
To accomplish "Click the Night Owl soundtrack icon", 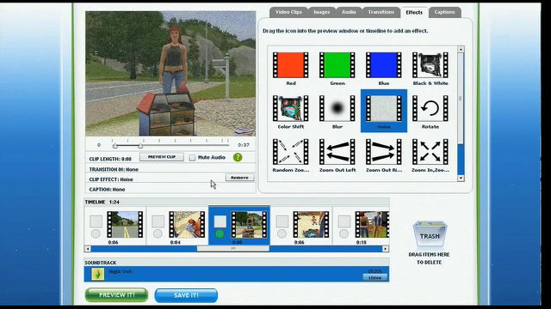I will pyautogui.click(x=97, y=274).
